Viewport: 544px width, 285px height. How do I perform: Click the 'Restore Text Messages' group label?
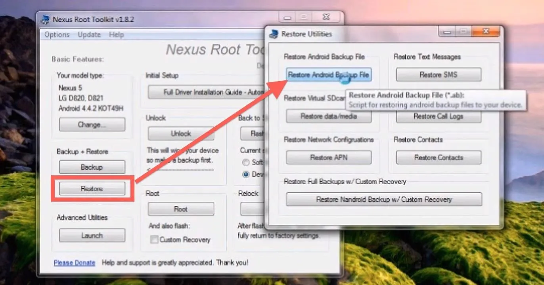tap(427, 57)
